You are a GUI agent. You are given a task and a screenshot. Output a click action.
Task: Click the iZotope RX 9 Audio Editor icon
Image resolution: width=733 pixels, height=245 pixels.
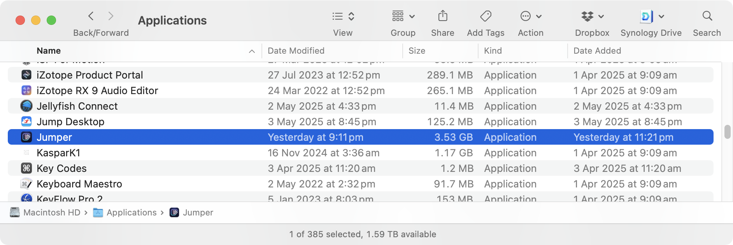tap(26, 91)
